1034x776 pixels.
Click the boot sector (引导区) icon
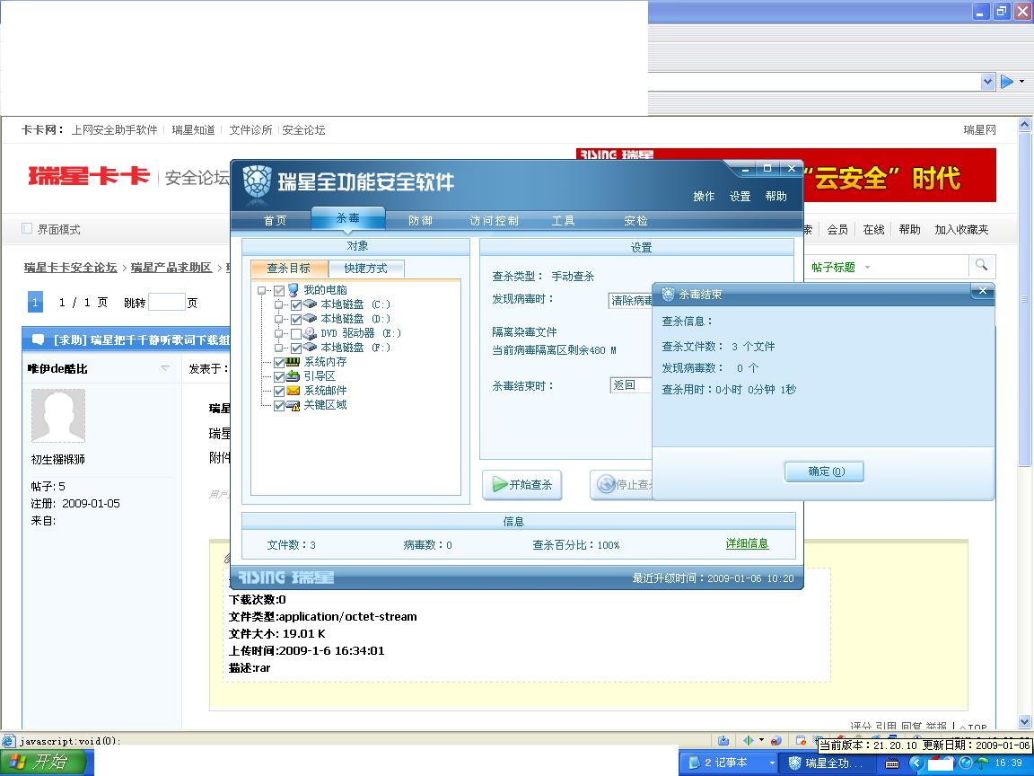(294, 376)
